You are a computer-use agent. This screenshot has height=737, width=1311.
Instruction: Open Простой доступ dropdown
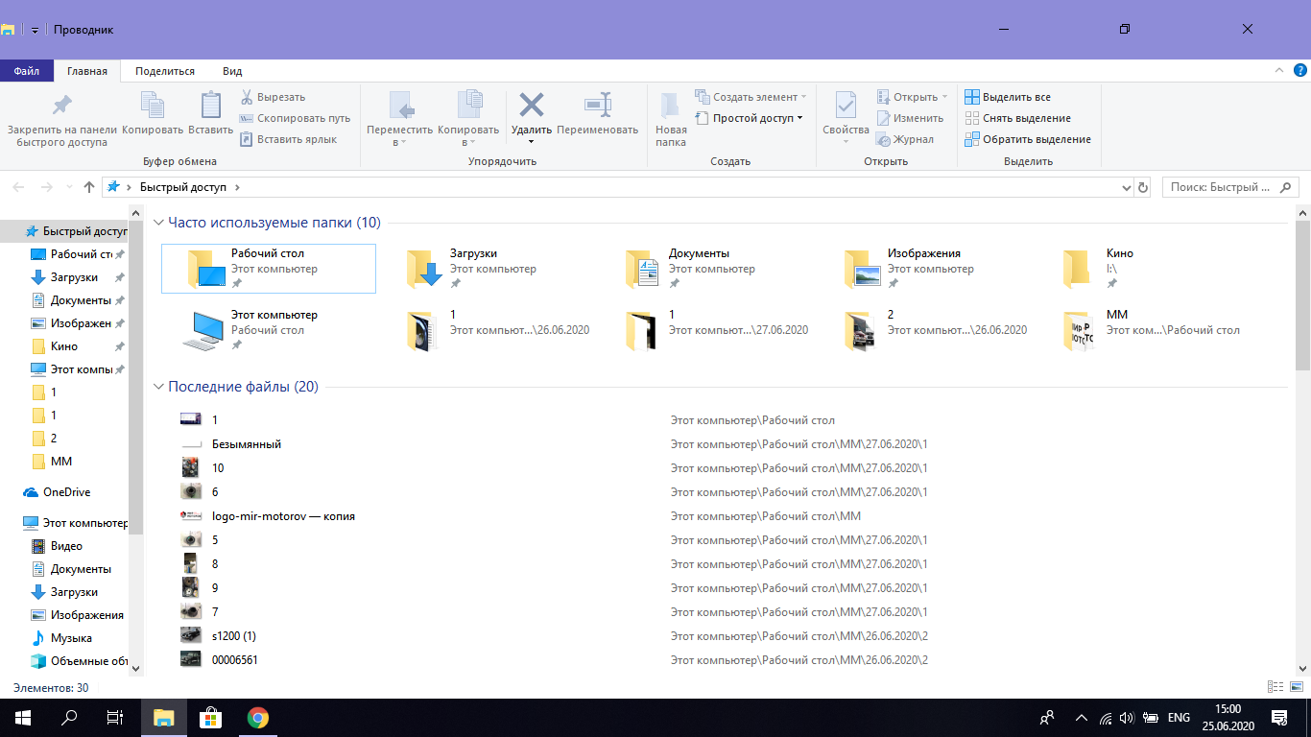pyautogui.click(x=750, y=118)
